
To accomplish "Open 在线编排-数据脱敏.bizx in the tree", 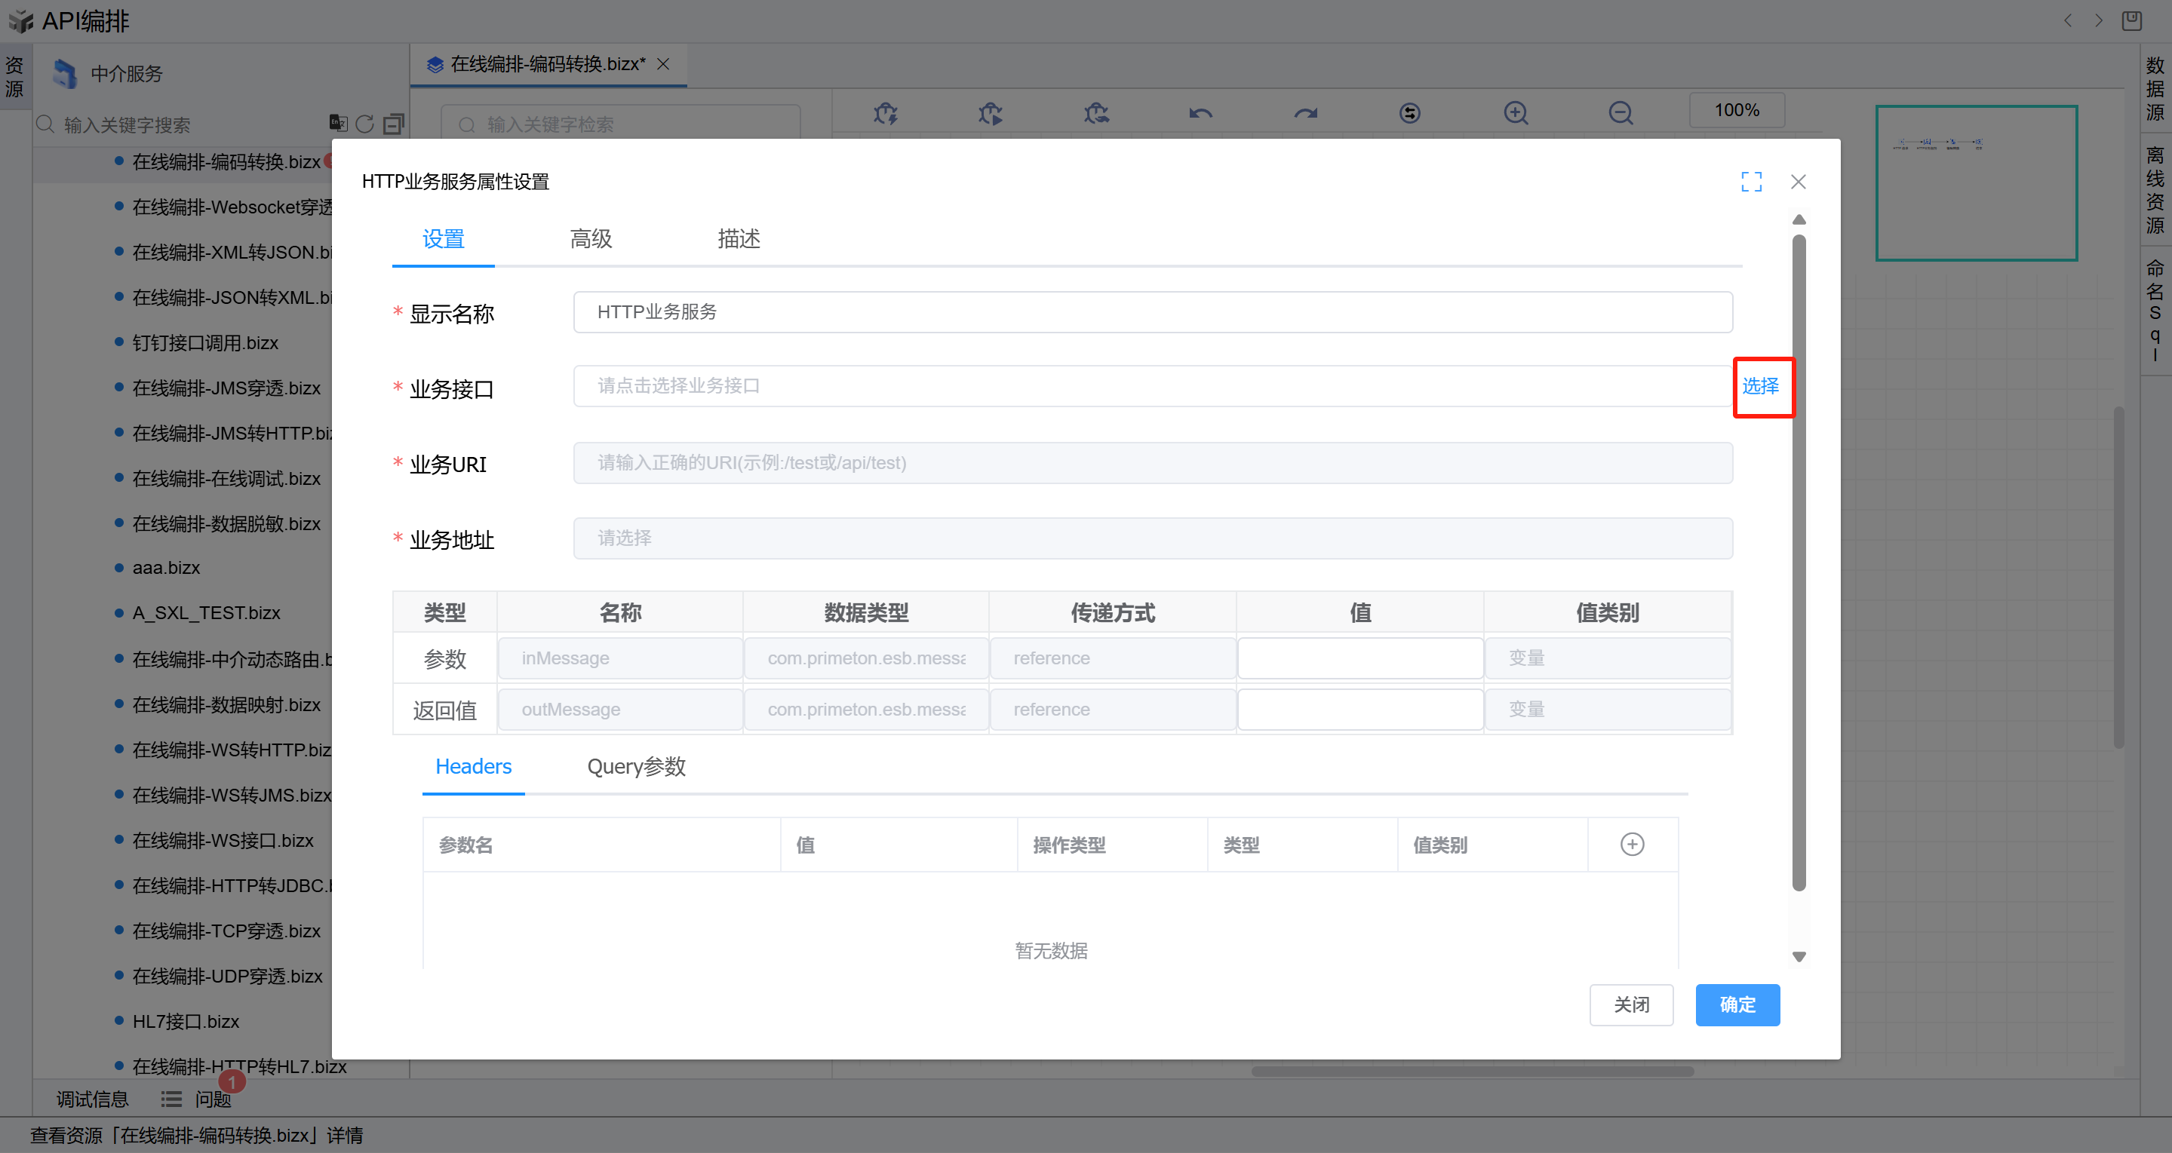I will [226, 523].
